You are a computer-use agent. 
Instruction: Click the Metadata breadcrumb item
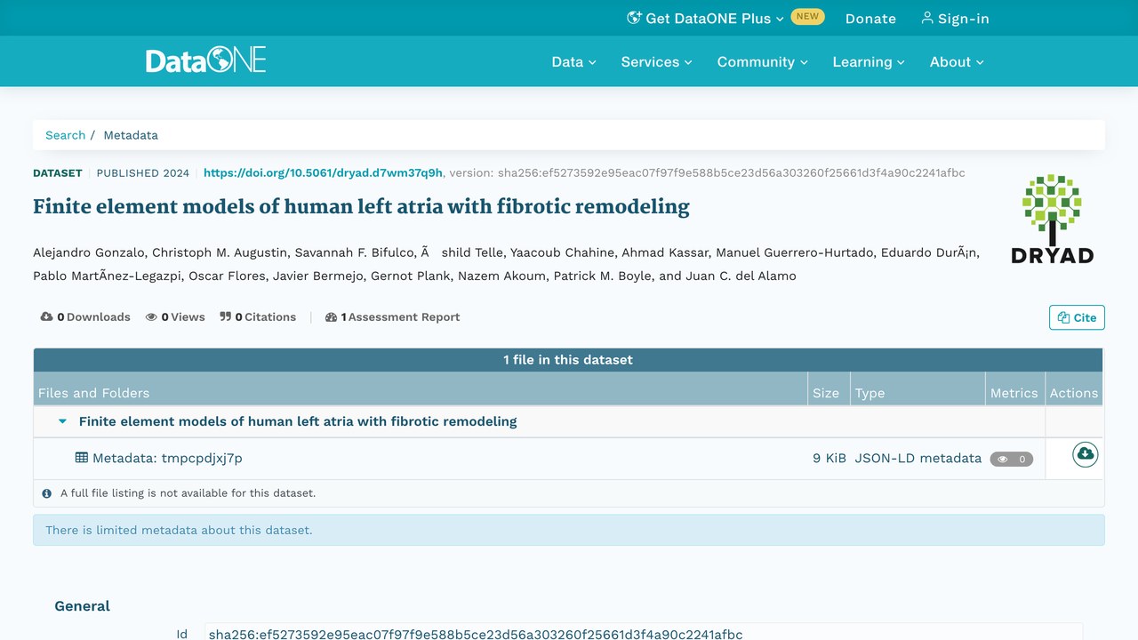click(131, 135)
